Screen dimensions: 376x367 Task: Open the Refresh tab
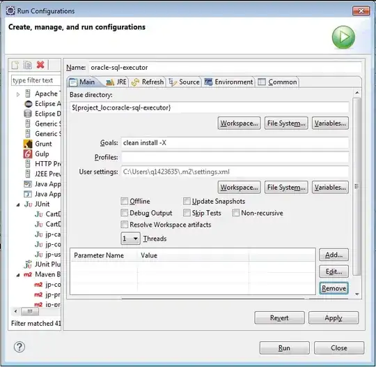click(x=148, y=82)
